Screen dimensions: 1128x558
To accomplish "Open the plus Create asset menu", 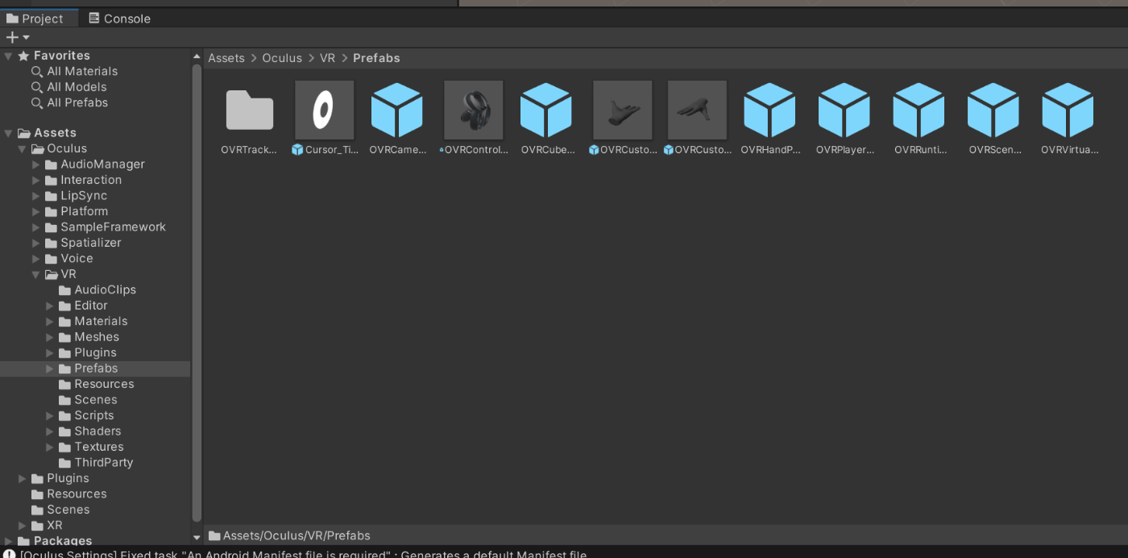I will click(17, 37).
